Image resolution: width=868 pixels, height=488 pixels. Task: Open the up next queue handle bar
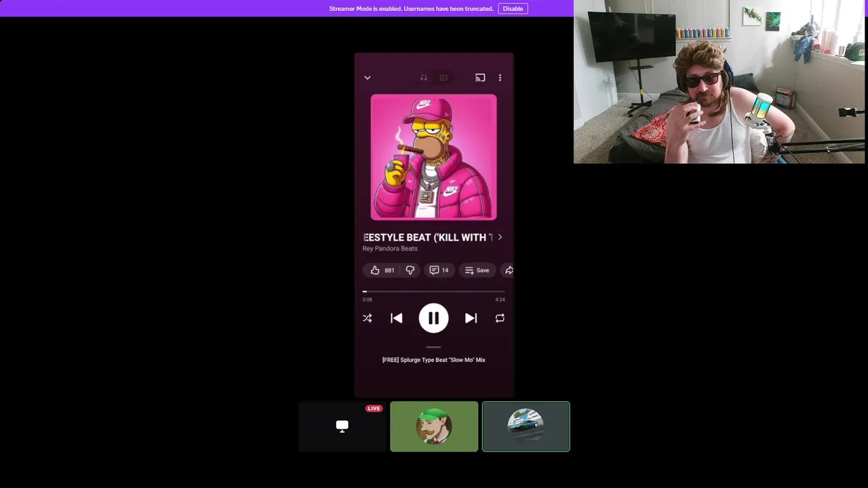[x=433, y=347]
